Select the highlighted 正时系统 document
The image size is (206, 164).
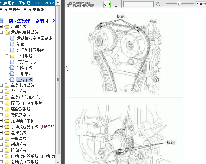(25, 80)
